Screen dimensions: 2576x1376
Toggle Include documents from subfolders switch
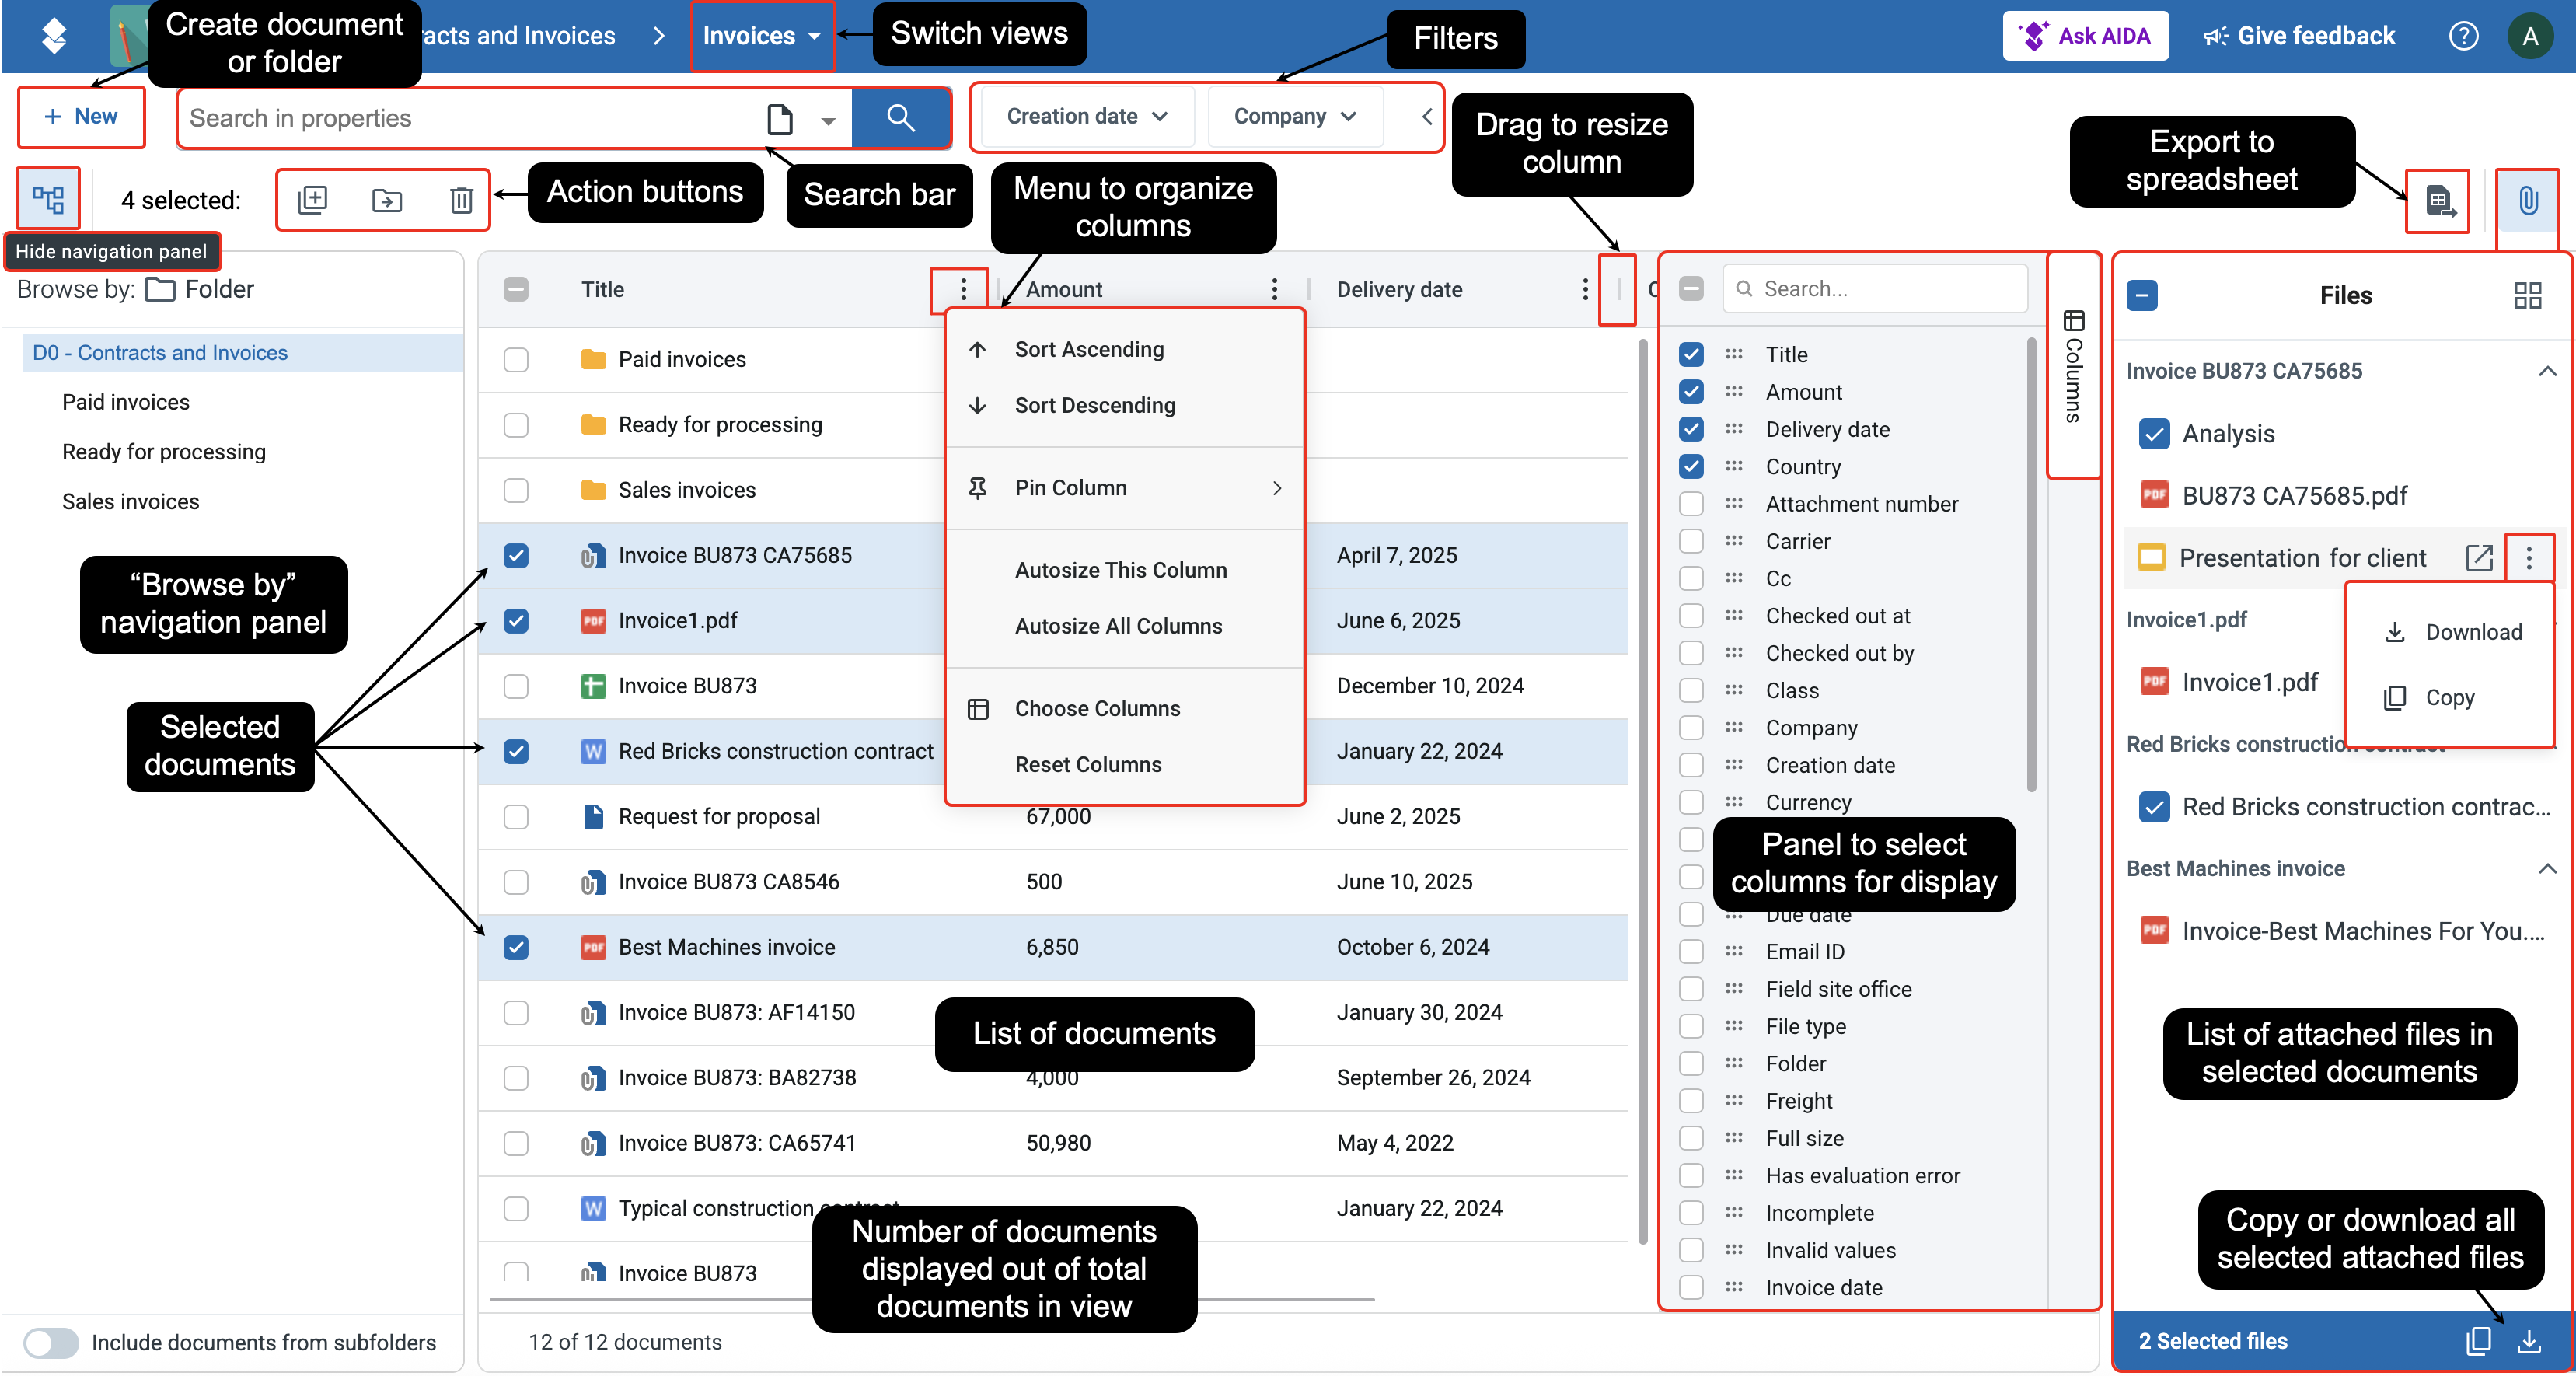(x=51, y=1342)
